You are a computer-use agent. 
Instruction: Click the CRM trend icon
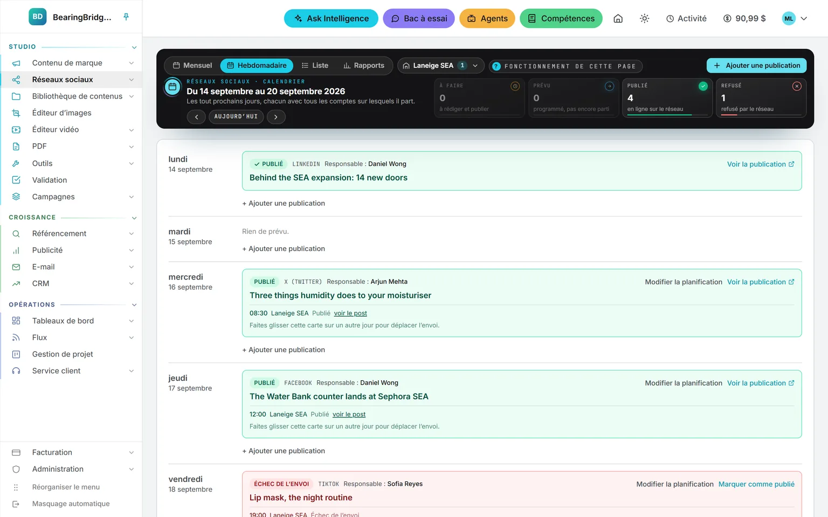pyautogui.click(x=16, y=283)
